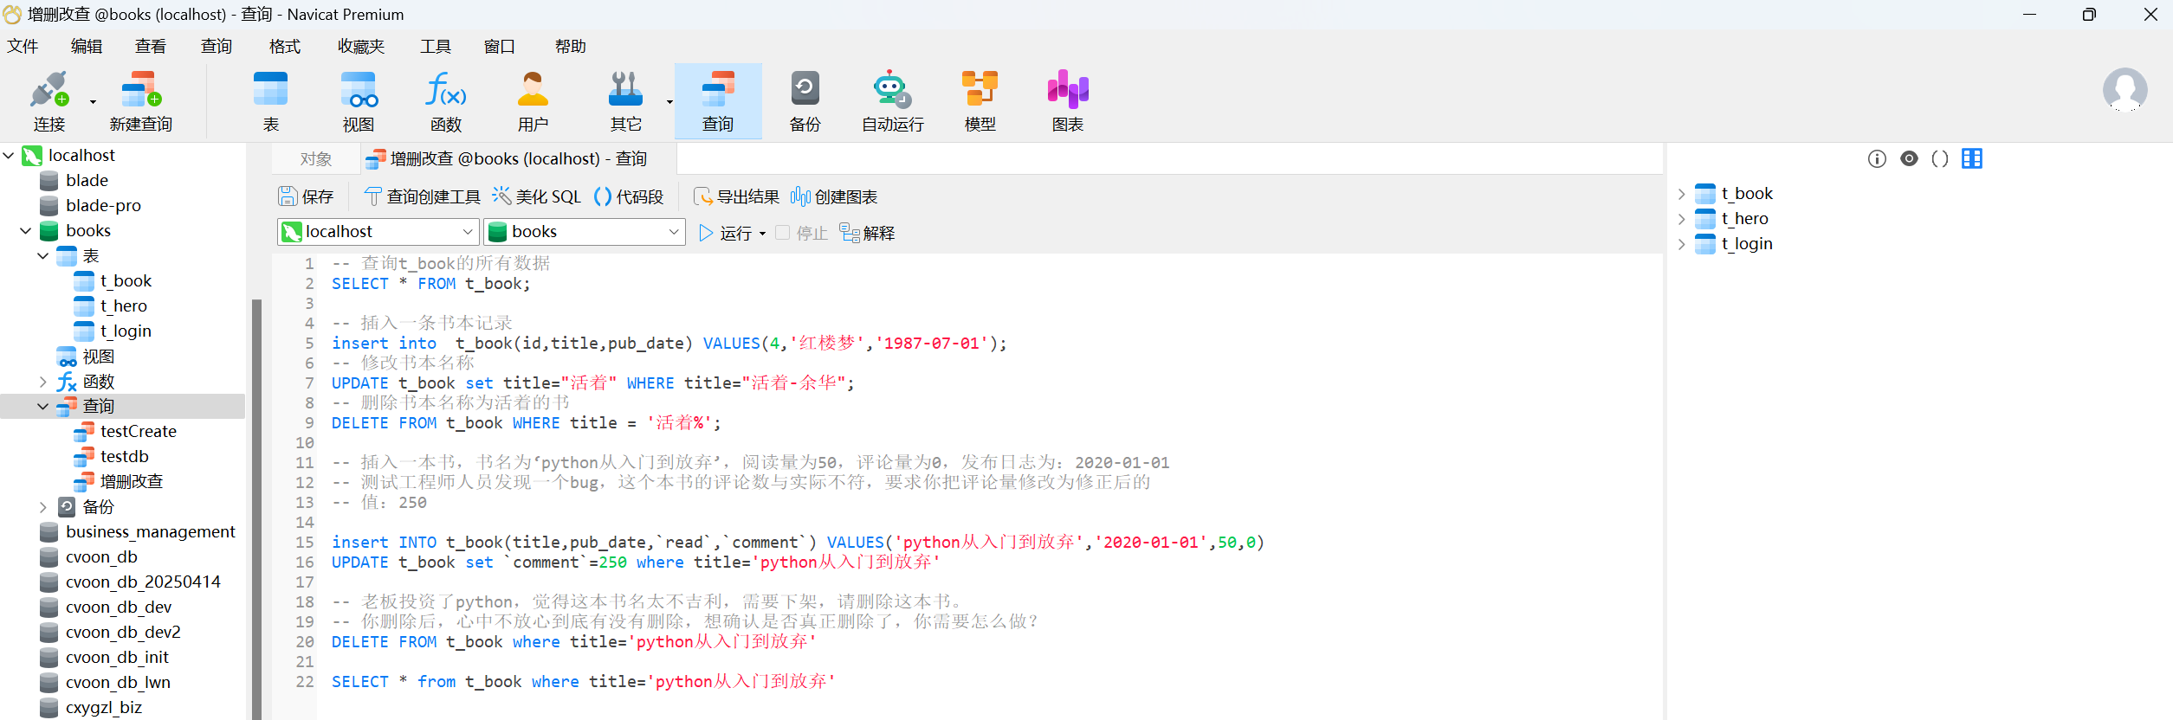
Task: Open the Connection (连接) toolbar icon
Action: point(49,101)
